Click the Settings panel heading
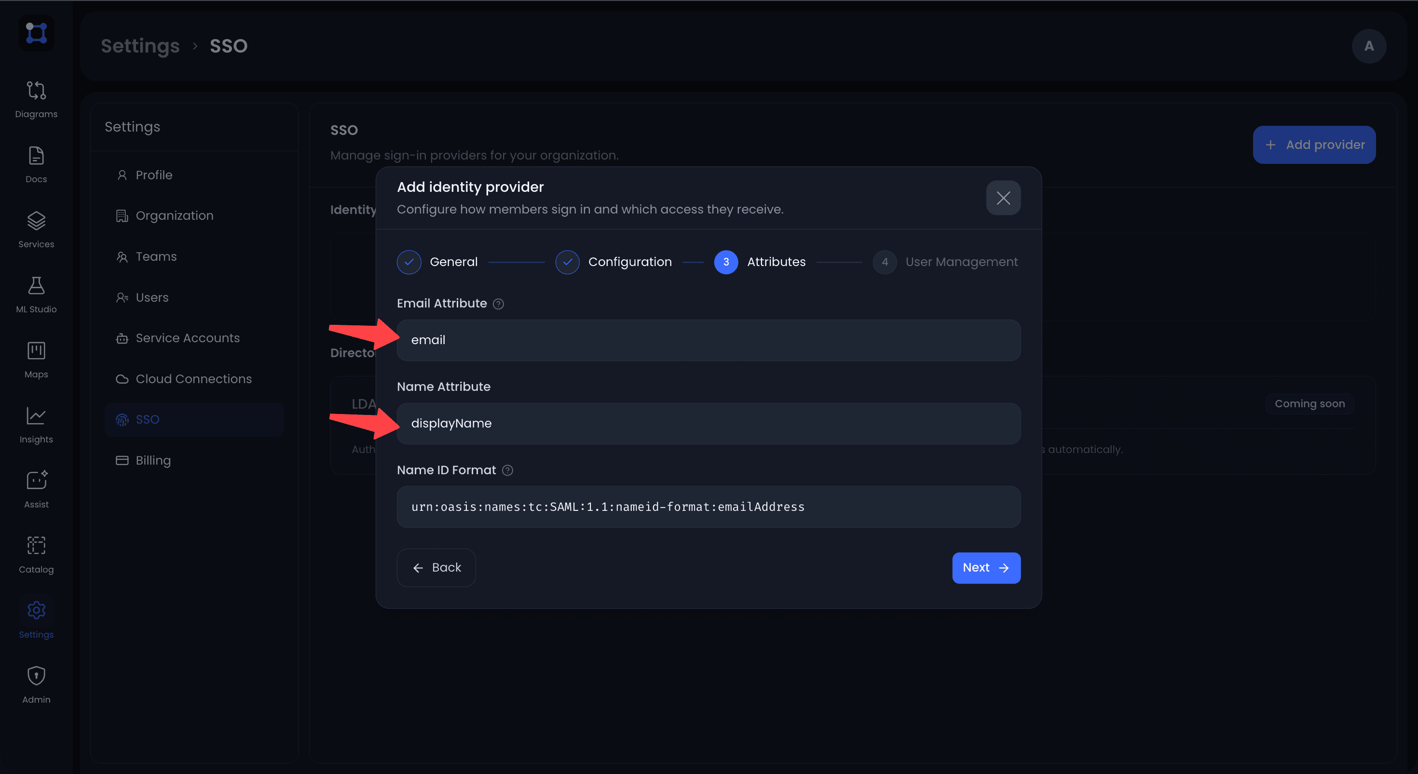 pyautogui.click(x=132, y=127)
